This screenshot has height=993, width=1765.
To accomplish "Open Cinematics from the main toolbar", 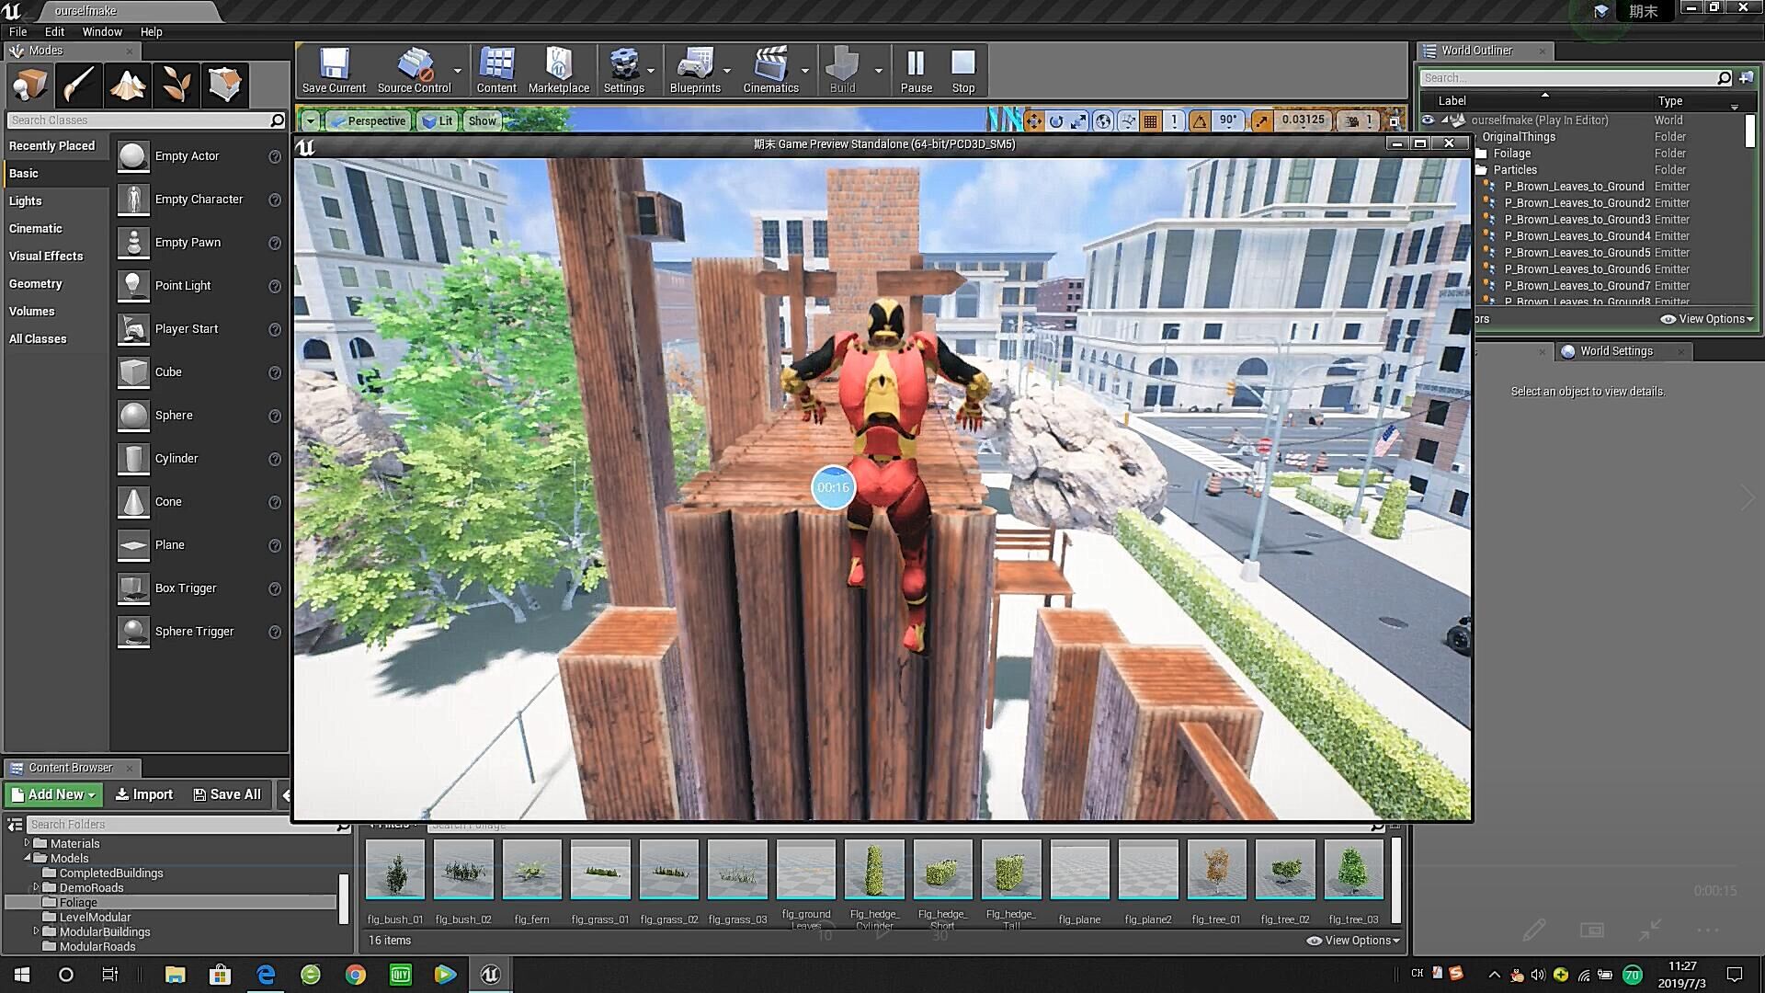I will (770, 71).
